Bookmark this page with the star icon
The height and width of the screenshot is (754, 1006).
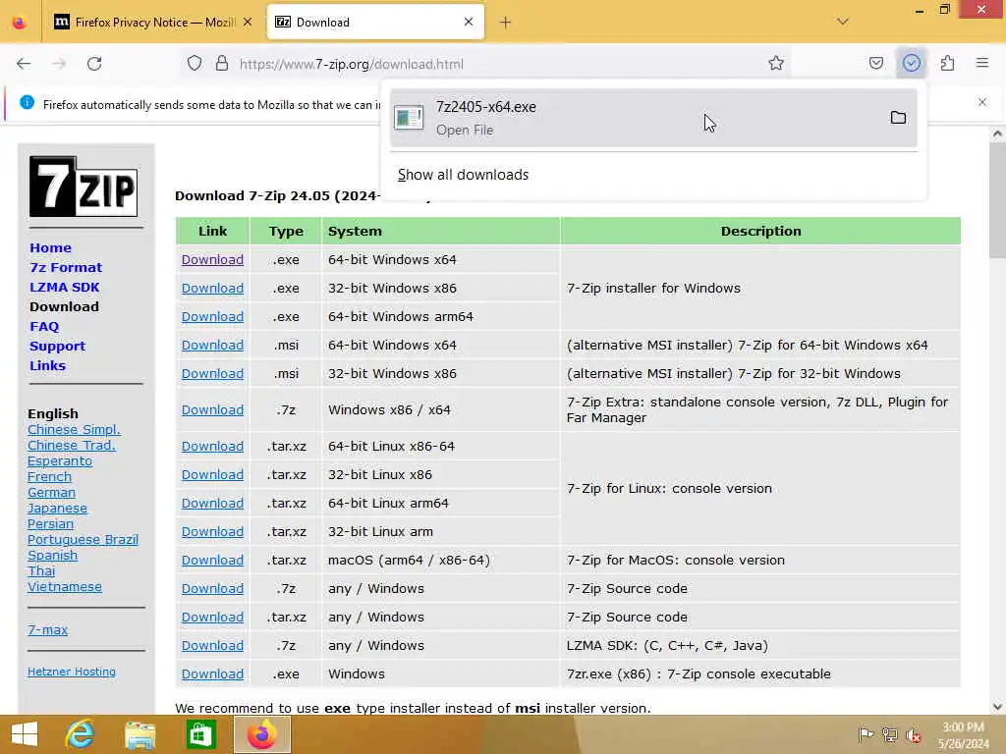tap(776, 64)
